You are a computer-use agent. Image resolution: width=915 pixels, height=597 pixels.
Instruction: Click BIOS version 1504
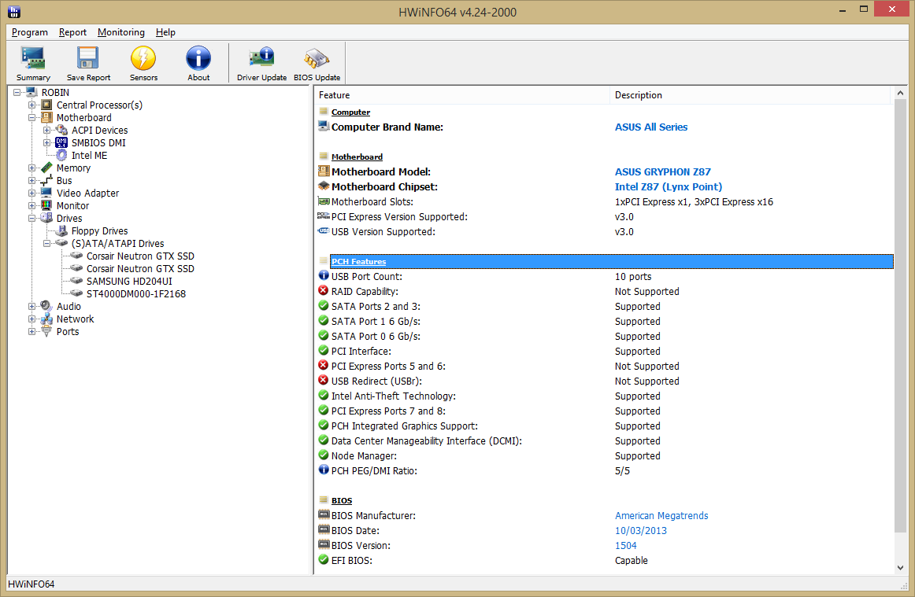(625, 546)
